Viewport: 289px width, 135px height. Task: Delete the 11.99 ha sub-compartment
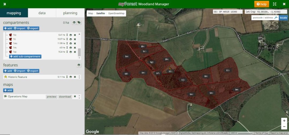pos(75,44)
